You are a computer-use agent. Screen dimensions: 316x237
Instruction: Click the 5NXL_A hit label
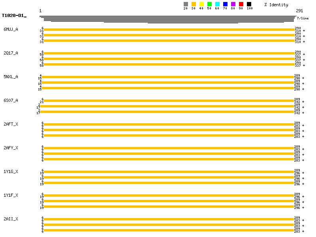click(x=11, y=77)
